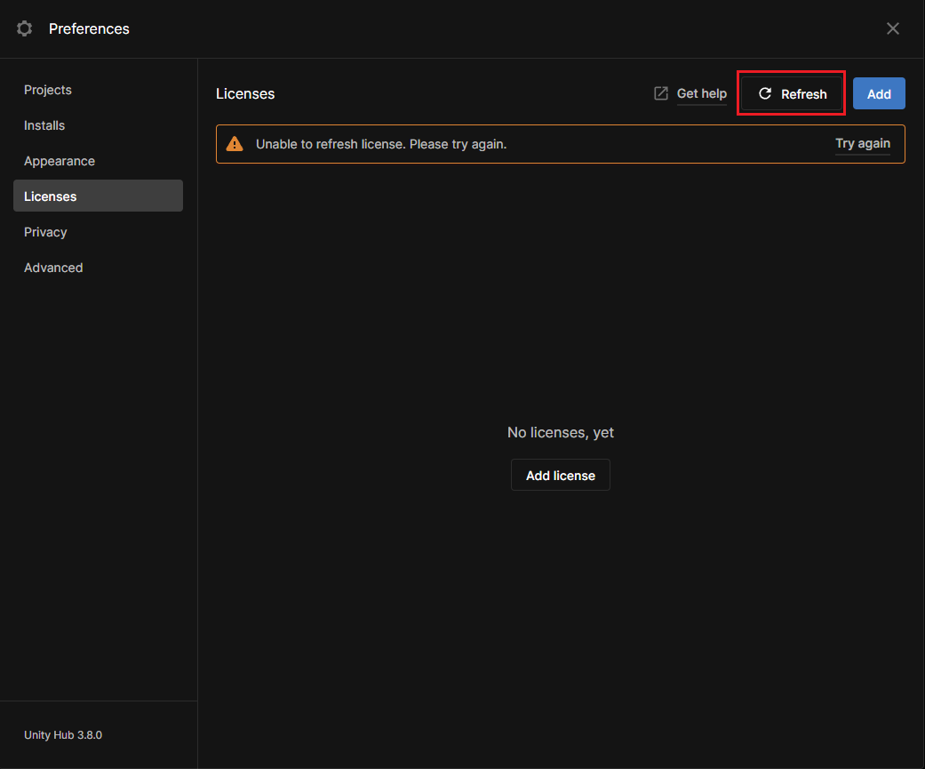Click the unable-to-refresh error banner

coord(560,143)
